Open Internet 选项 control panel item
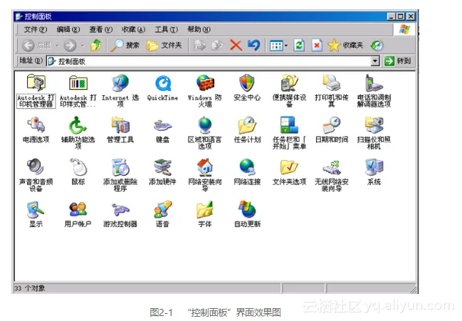Screen dimensions: 462x321 [120, 83]
